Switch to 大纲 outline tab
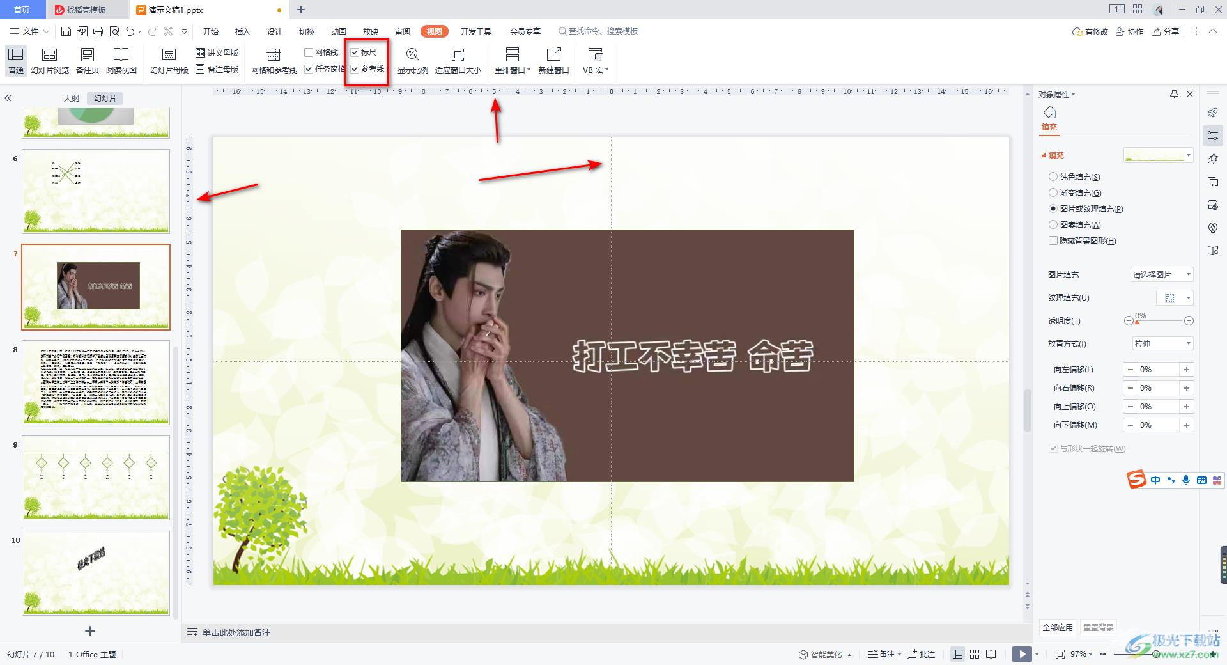This screenshot has height=665, width=1227. 72,98
